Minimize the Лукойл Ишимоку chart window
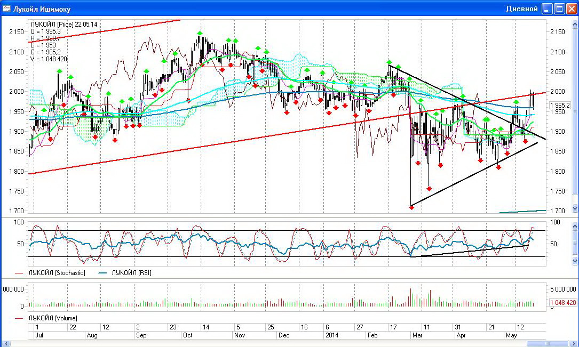 point(548,9)
